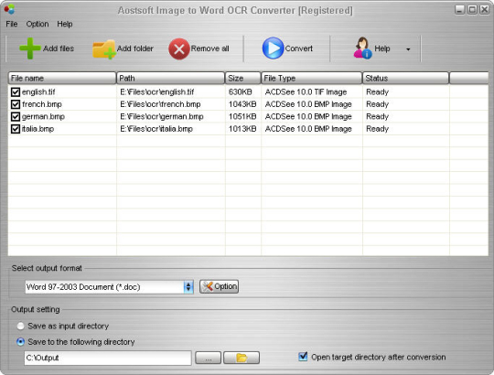Click the C:\Output directory input field
The width and height of the screenshot is (494, 375).
click(x=108, y=358)
